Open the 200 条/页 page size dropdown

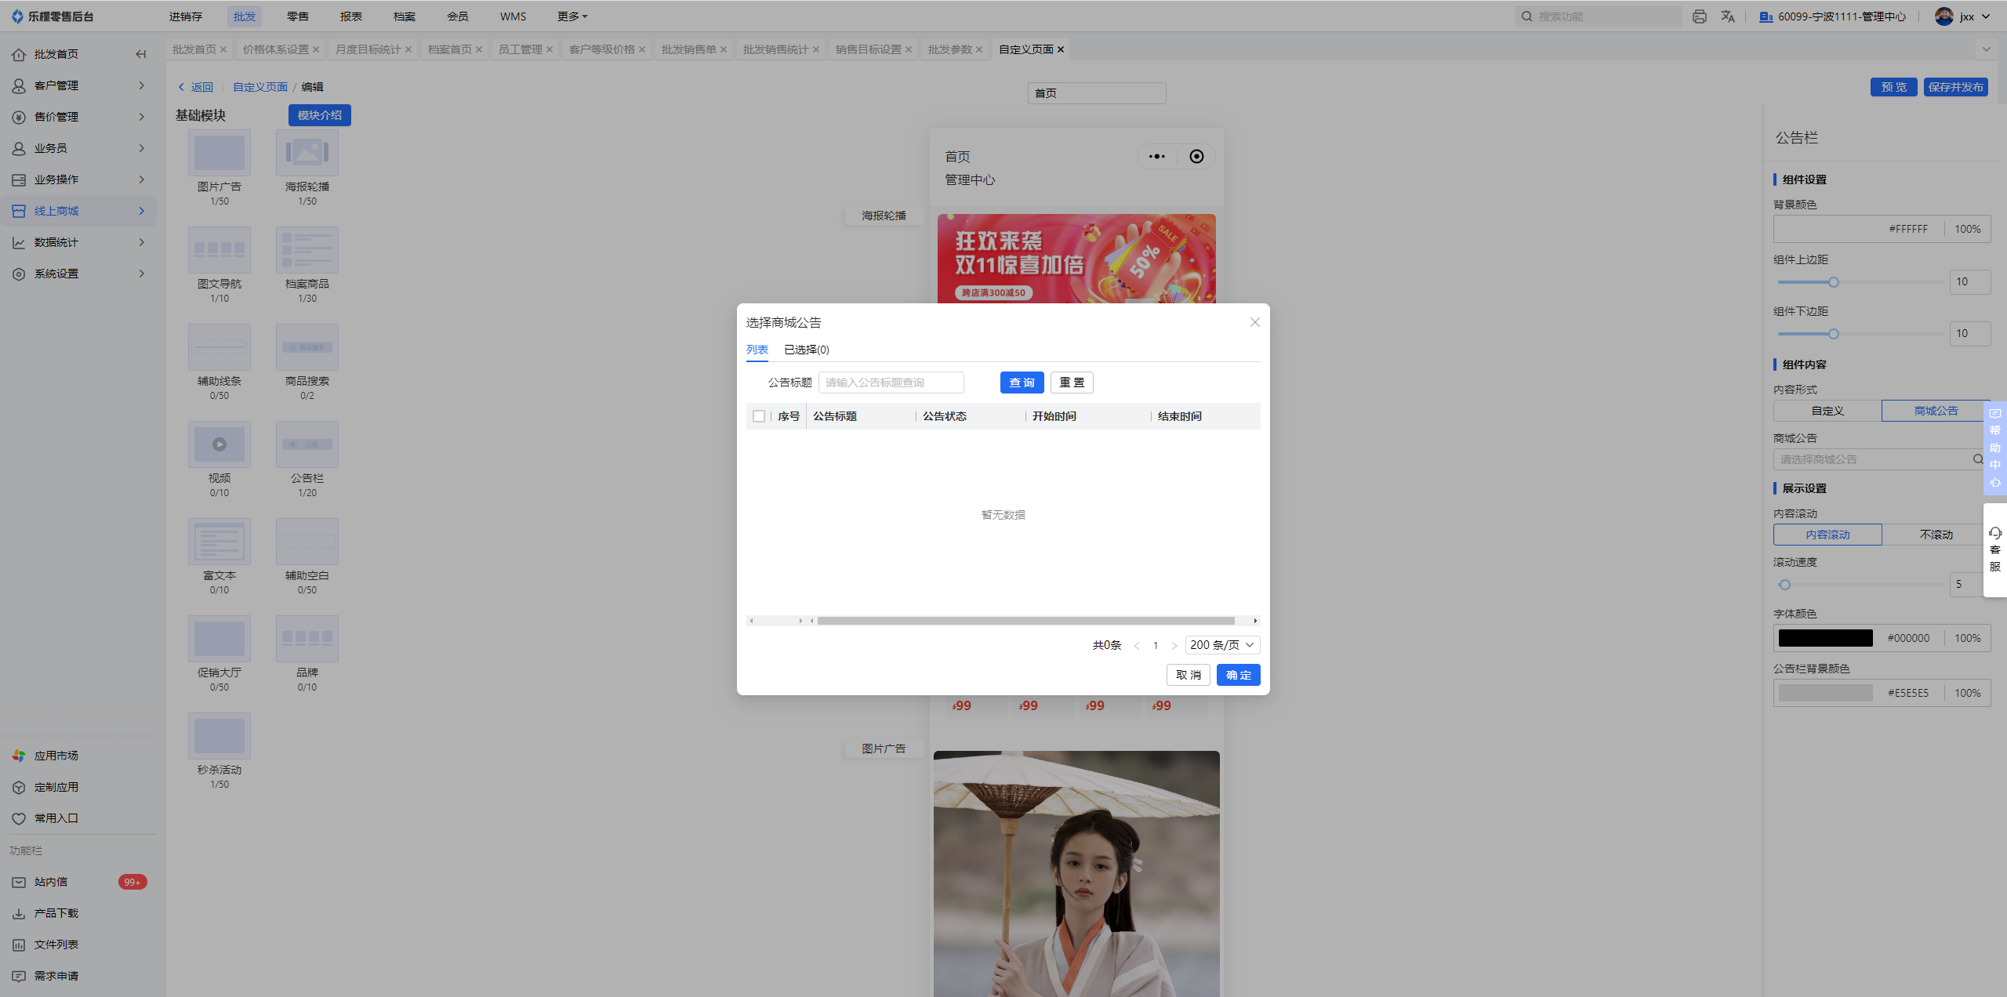tap(1222, 645)
